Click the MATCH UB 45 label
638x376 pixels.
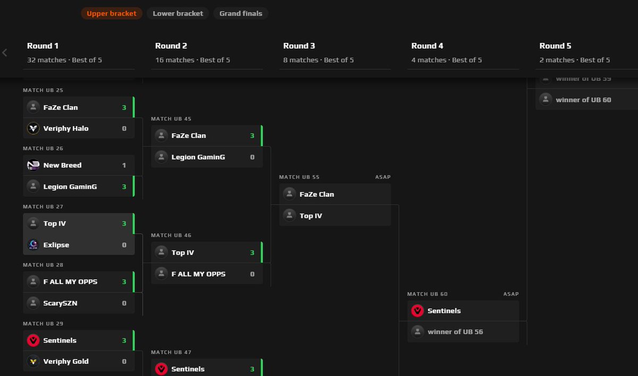click(x=171, y=119)
